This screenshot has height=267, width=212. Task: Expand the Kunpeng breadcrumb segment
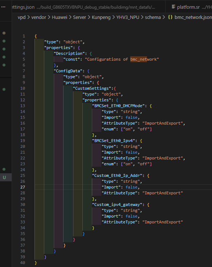pyautogui.click(x=101, y=17)
